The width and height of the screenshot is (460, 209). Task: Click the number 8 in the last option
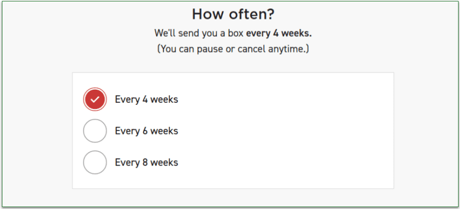pos(144,162)
